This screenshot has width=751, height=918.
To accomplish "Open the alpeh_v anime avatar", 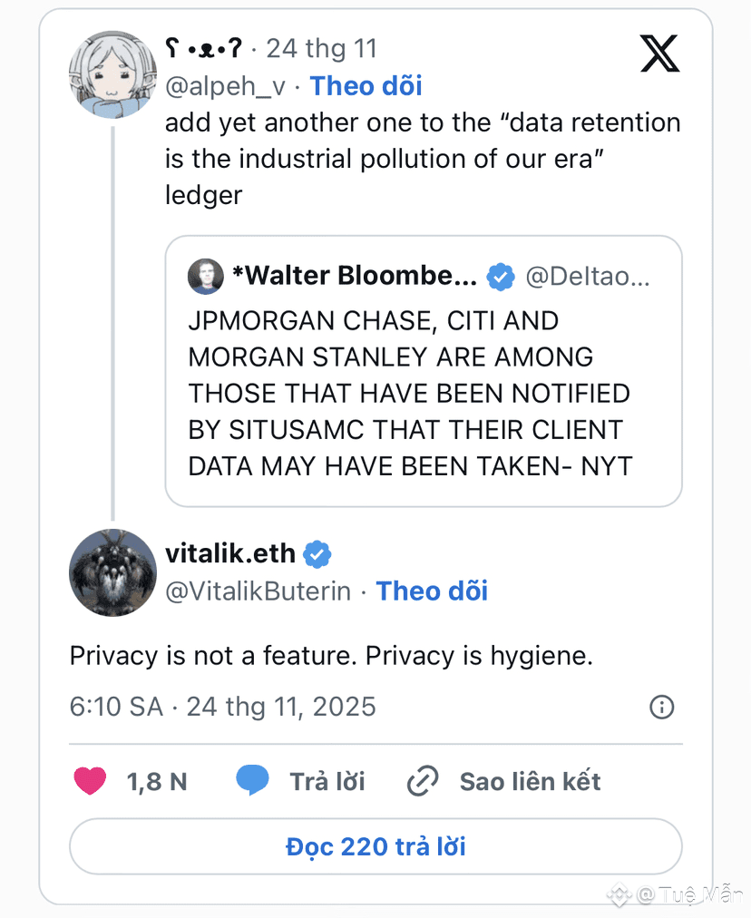I will pos(112,73).
